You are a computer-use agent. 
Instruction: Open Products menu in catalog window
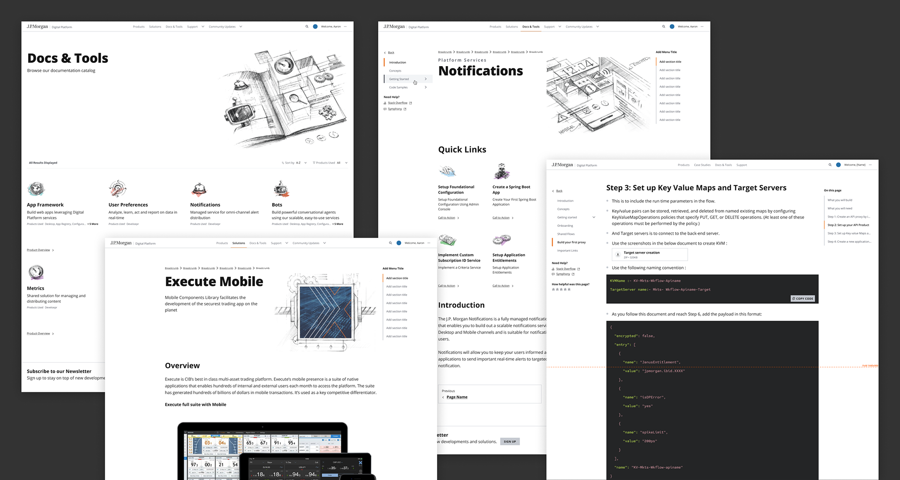pyautogui.click(x=139, y=27)
